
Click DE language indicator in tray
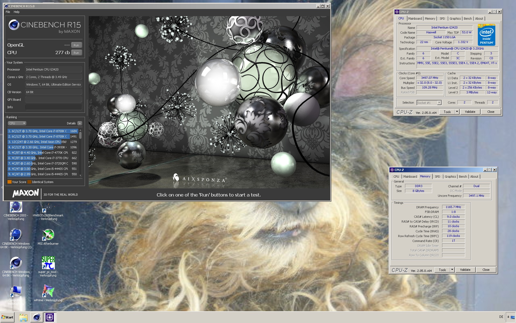(x=501, y=317)
